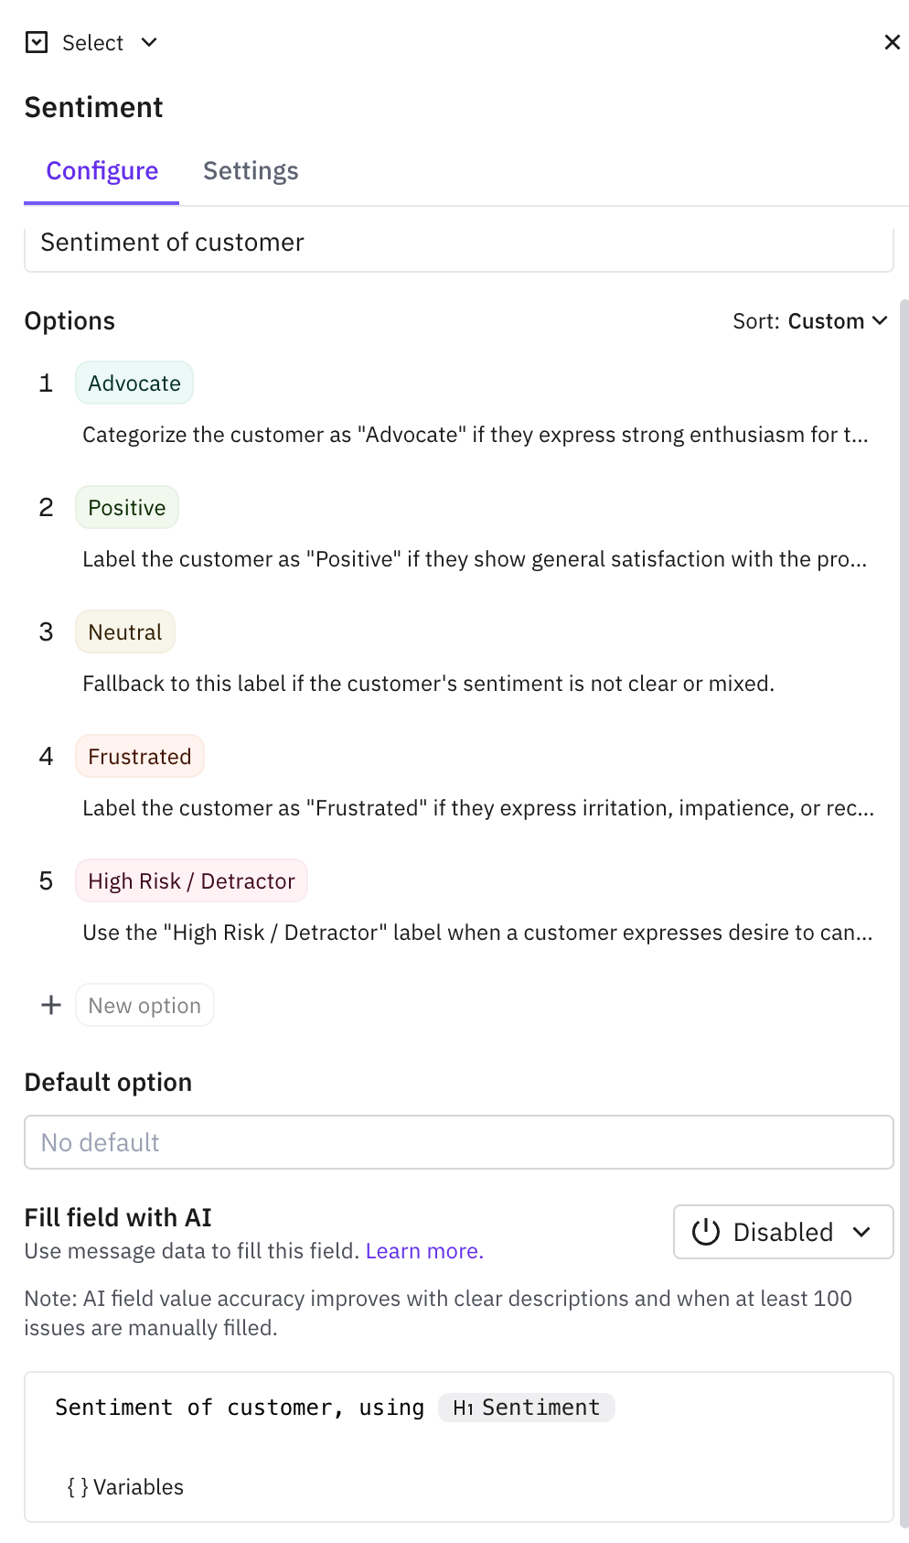The height and width of the screenshot is (1543, 909).
Task: Click the power icon in Disabled button
Action: [x=706, y=1232]
